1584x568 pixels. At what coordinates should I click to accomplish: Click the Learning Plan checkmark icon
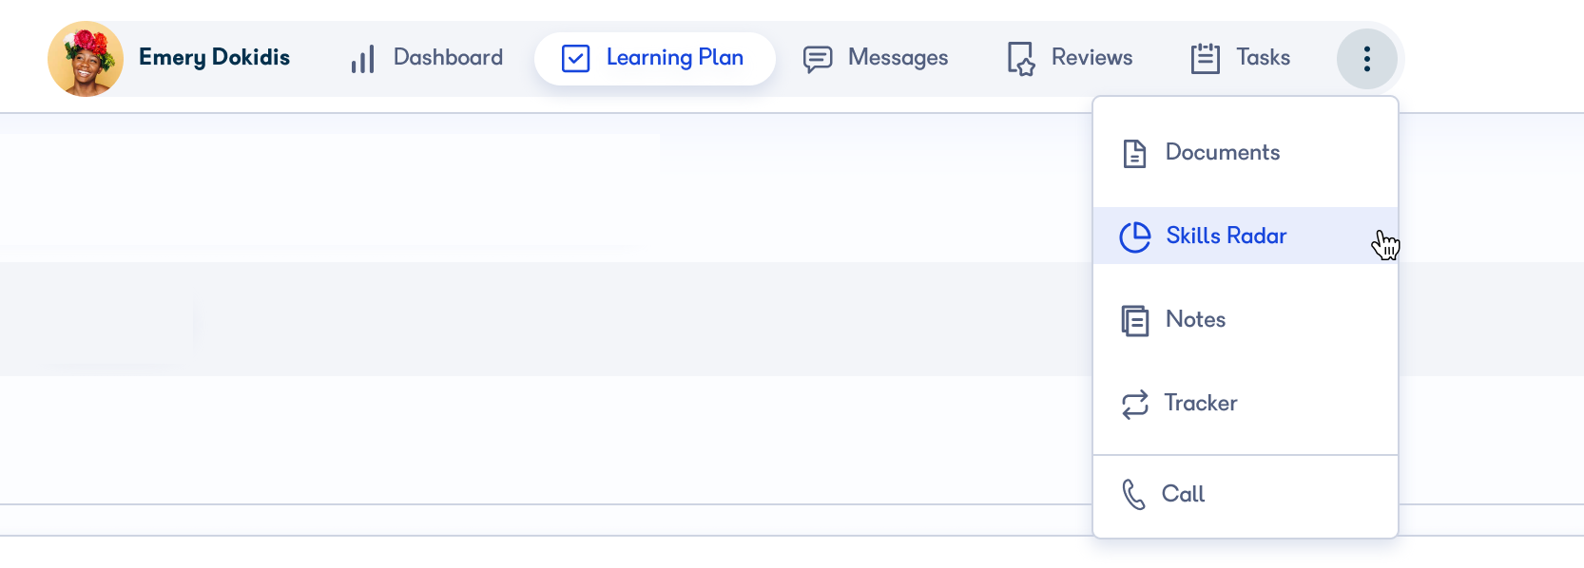coord(576,59)
